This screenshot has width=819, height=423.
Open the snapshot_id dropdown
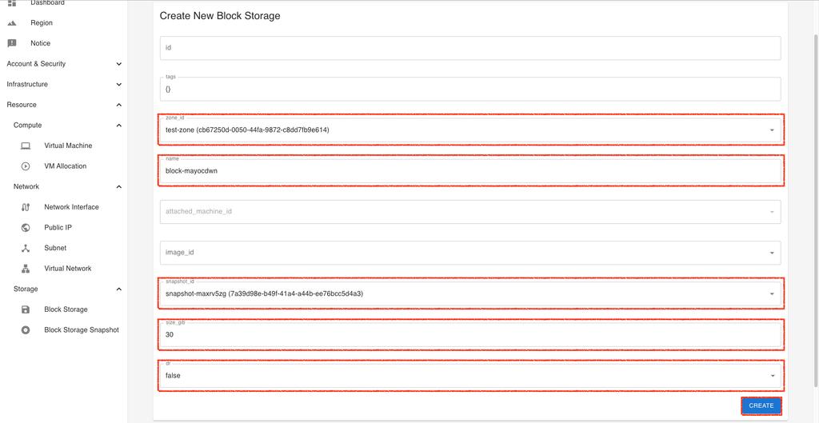(470, 293)
